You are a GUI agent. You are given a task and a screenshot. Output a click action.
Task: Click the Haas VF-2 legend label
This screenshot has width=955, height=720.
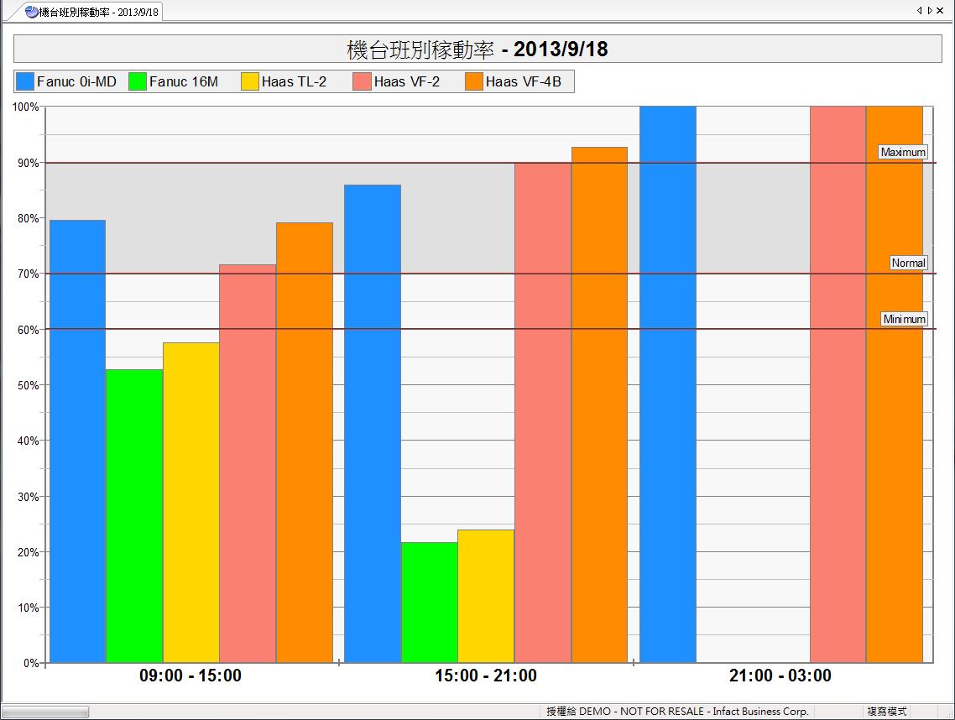pyautogui.click(x=407, y=81)
